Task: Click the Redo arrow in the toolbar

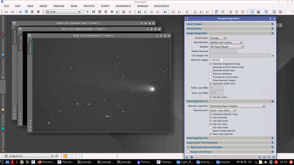Action: tap(12, 12)
